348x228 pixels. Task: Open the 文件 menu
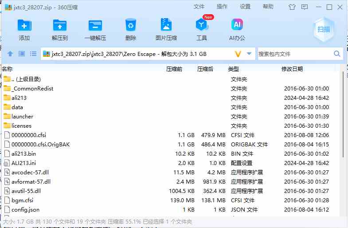click(199, 7)
